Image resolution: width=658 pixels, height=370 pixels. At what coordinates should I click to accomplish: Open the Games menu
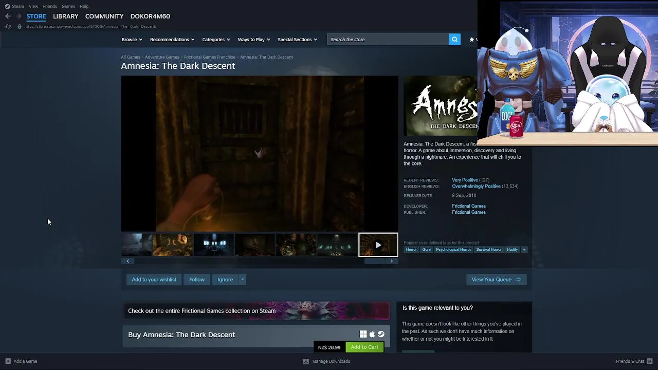[68, 6]
